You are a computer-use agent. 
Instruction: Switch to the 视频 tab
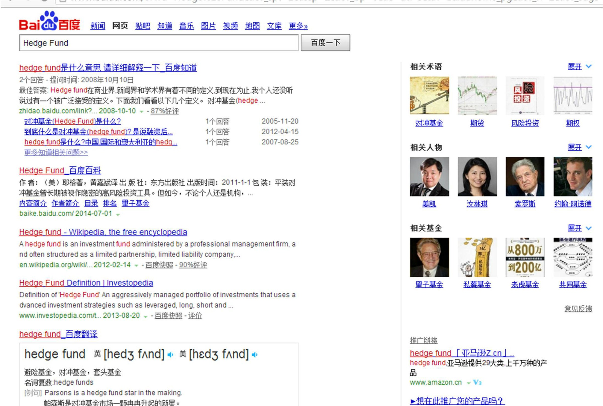point(230,26)
